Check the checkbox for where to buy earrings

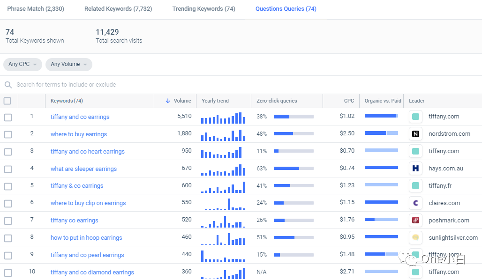[x=8, y=134]
